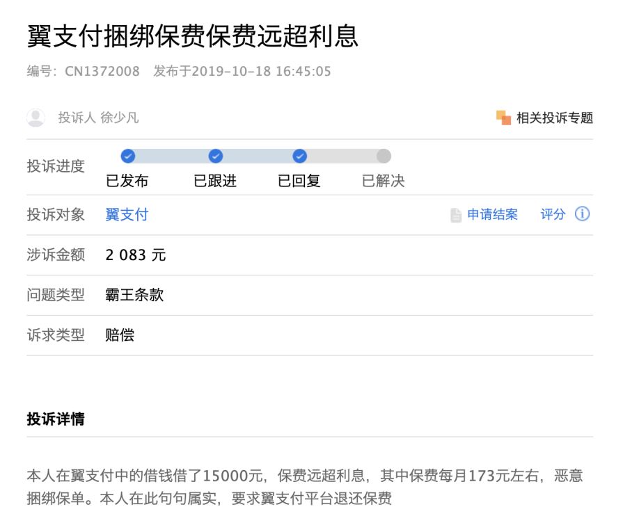Click the 投诉对象 row label

(x=56, y=215)
